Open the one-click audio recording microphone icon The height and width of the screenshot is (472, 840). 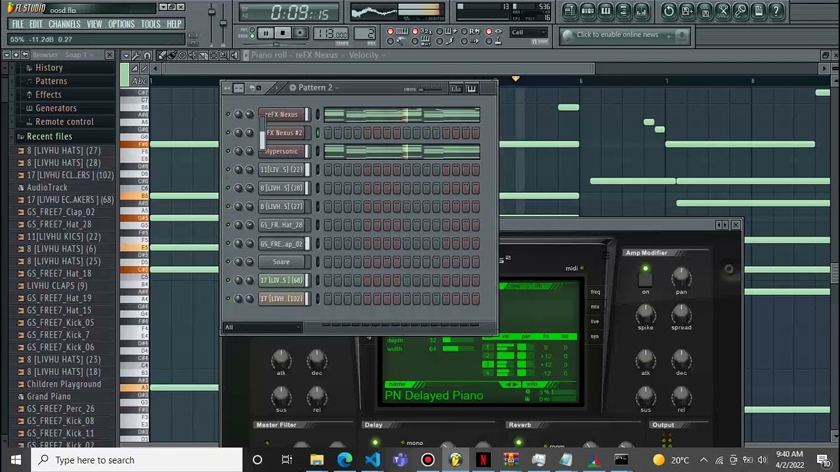[740, 11]
